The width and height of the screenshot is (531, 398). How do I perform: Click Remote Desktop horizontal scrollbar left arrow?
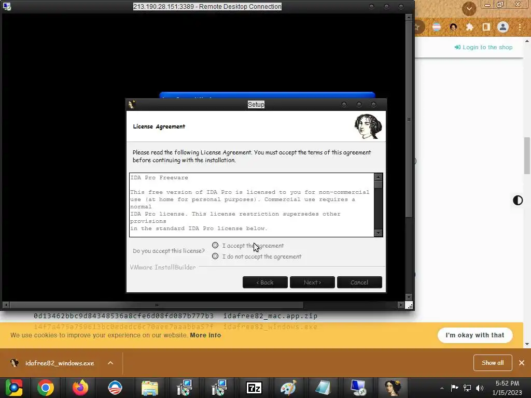(x=6, y=305)
